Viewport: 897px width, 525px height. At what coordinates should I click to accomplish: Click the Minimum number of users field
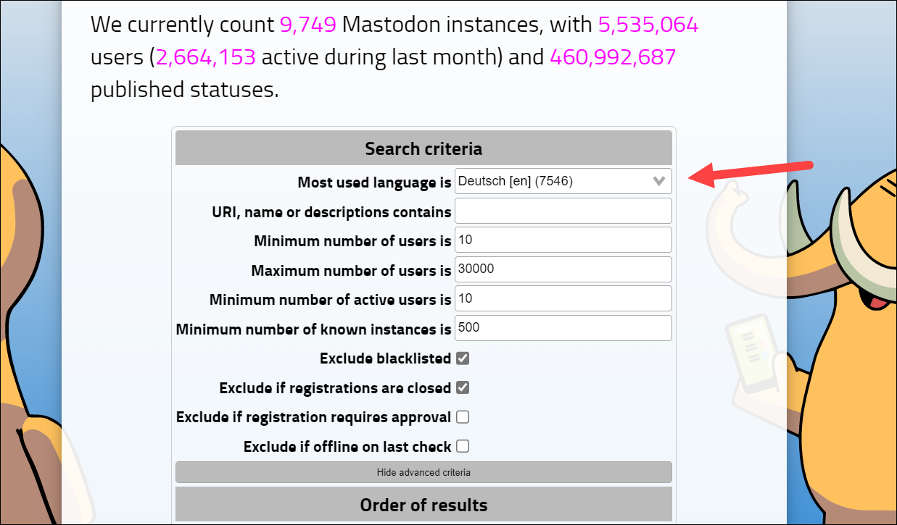[x=563, y=240]
